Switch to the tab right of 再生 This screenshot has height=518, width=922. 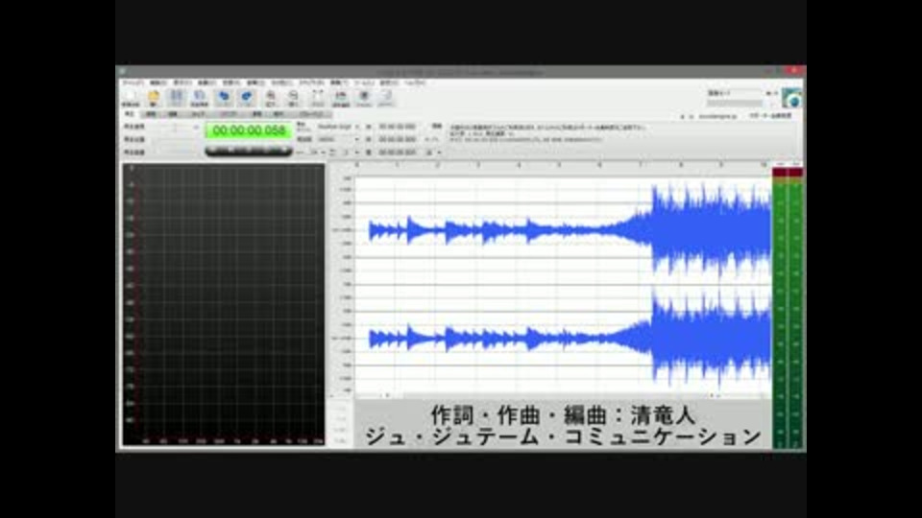click(151, 114)
